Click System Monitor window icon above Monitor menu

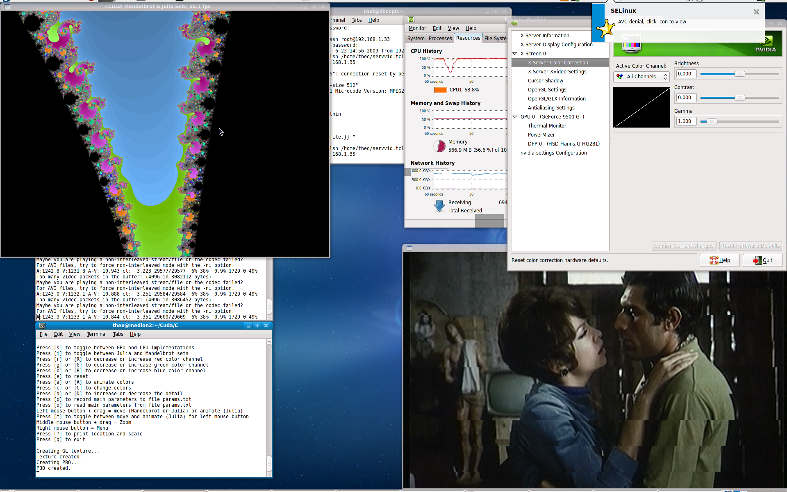click(411, 20)
